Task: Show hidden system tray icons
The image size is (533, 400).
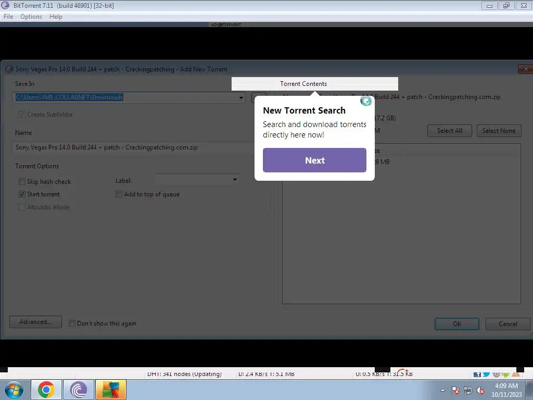Action: pyautogui.click(x=442, y=390)
